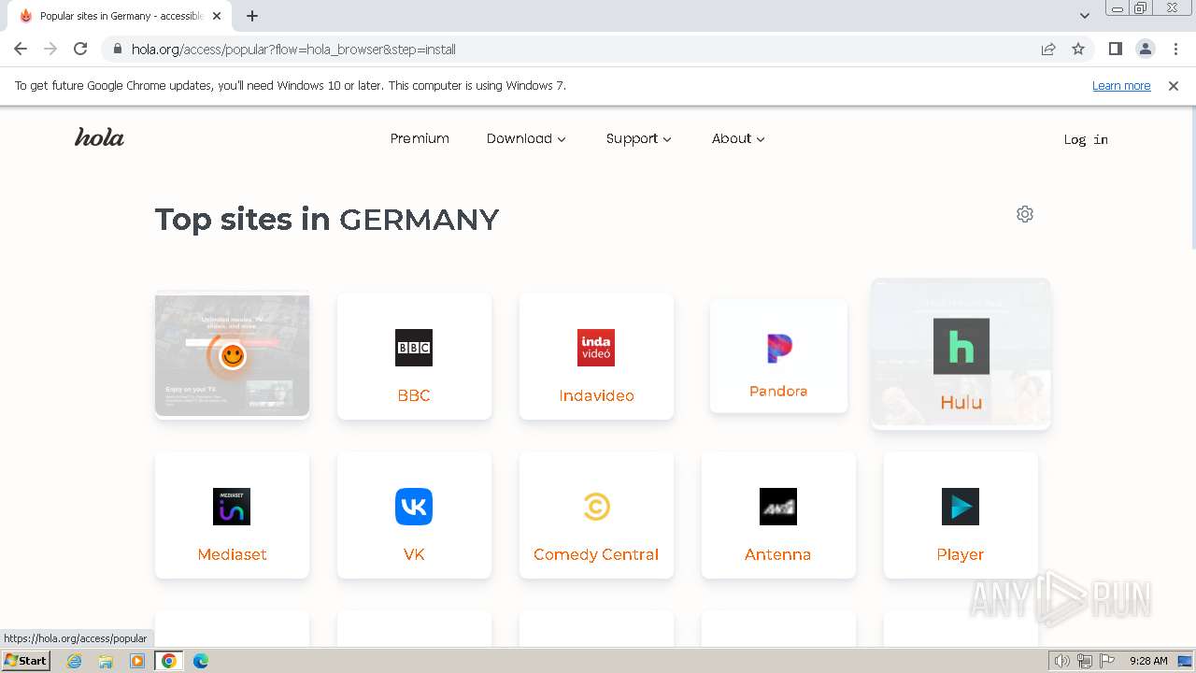The image size is (1196, 673).
Task: Open the tab search dropdown
Action: [1085, 16]
